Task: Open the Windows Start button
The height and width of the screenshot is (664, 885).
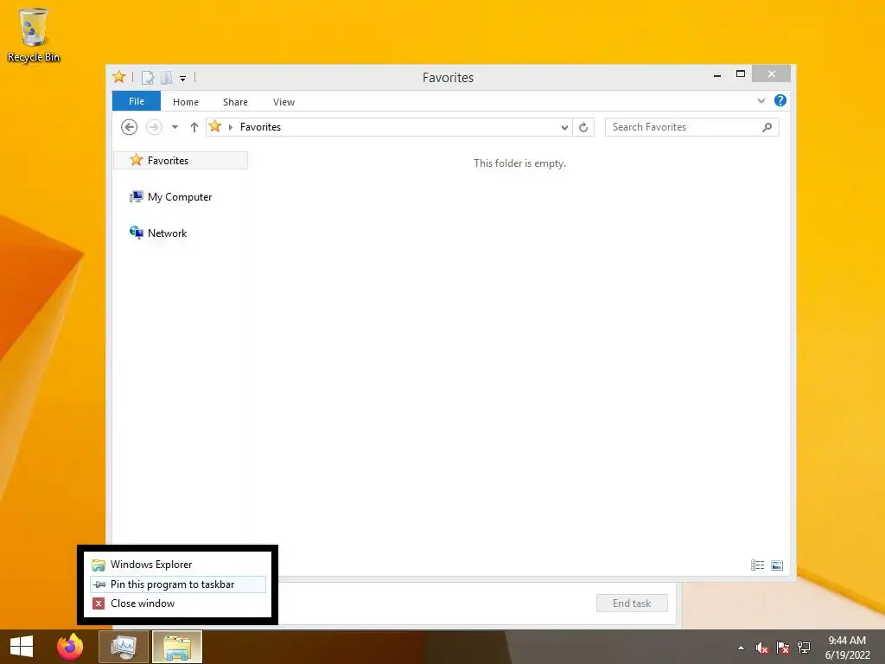Action: (22, 647)
